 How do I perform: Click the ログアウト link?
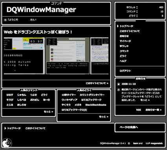click(125, 71)
